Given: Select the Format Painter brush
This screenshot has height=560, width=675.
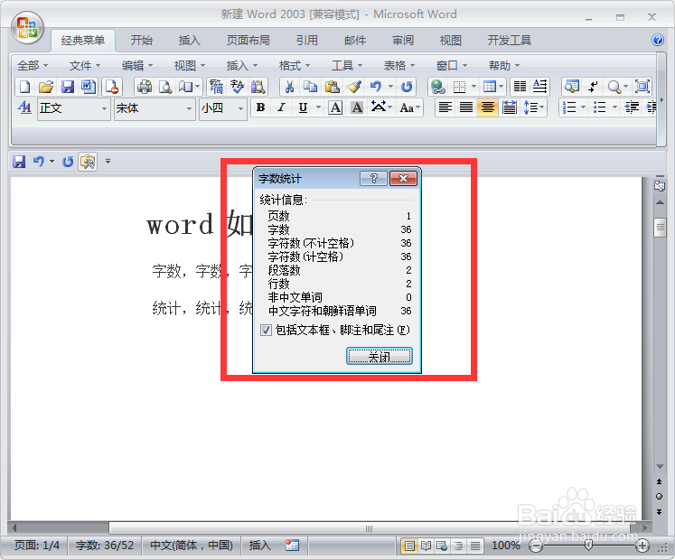Looking at the screenshot, I should tap(354, 87).
